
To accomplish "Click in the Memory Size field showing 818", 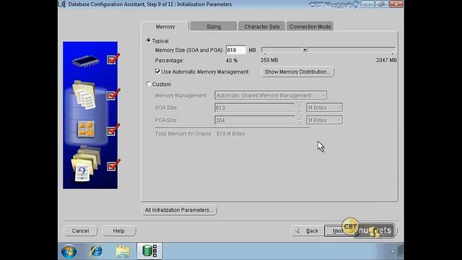I will 236,50.
